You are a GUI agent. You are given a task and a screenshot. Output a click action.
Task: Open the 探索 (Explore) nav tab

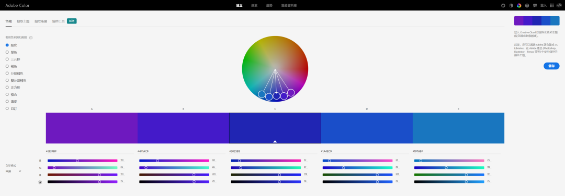[254, 5]
